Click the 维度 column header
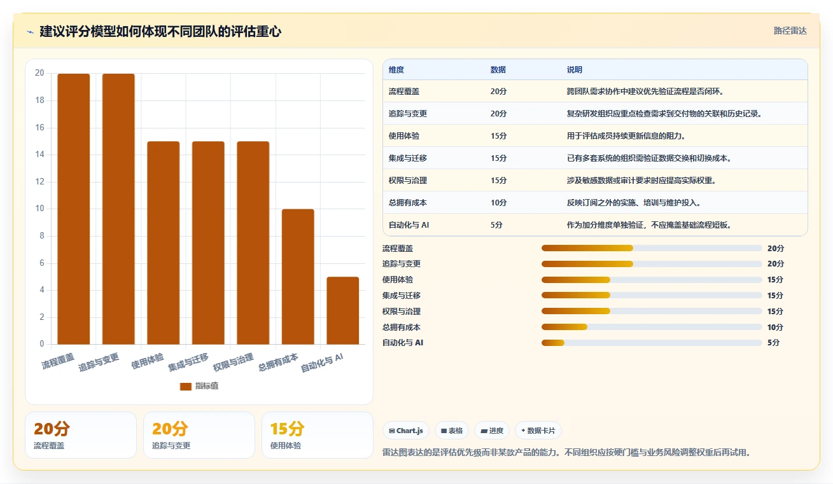Viewport: 833px width, 484px height. tap(396, 70)
